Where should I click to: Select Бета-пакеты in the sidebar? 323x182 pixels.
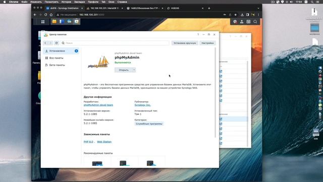tap(61, 65)
